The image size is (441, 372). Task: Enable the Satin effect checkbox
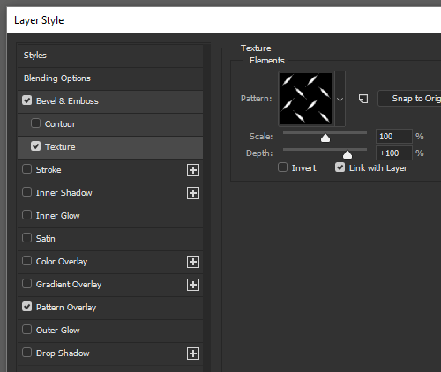pyautogui.click(x=27, y=238)
